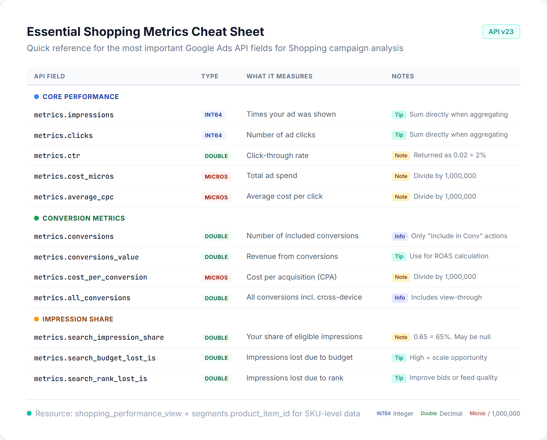Screen dimensions: 547x440
Task: Click the API v23 button
Action: coord(501,31)
